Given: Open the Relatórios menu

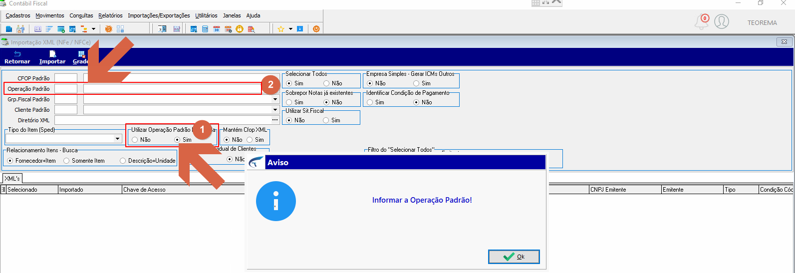Looking at the screenshot, I should point(110,15).
